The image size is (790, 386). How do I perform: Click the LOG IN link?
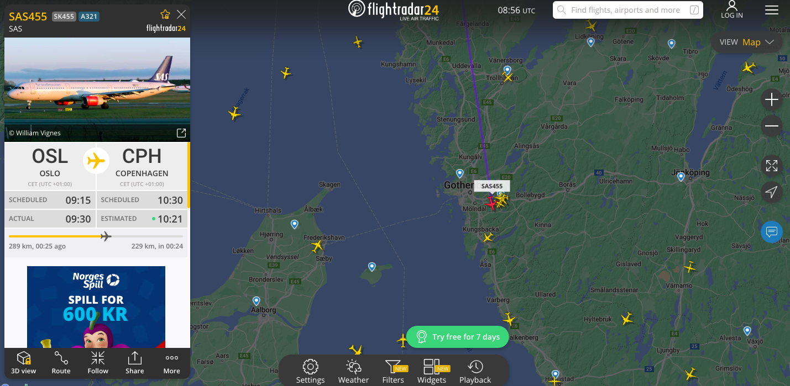(732, 10)
